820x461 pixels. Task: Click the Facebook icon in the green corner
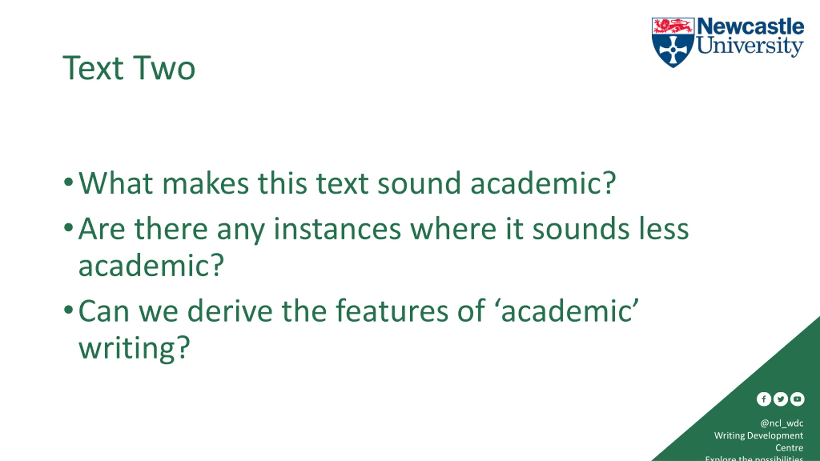click(x=764, y=399)
